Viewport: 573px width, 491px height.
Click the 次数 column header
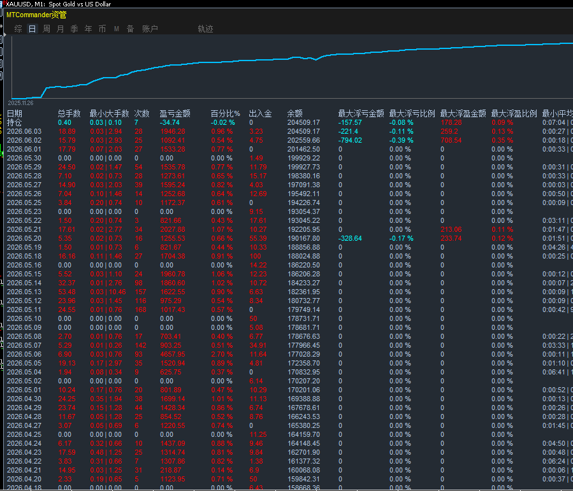point(141,113)
